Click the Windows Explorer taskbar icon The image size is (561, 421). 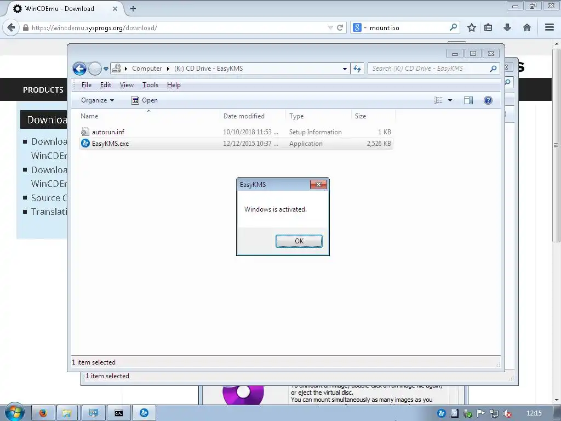pyautogui.click(x=66, y=413)
